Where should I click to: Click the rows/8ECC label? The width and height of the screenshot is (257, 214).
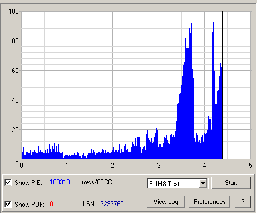tap(97, 182)
